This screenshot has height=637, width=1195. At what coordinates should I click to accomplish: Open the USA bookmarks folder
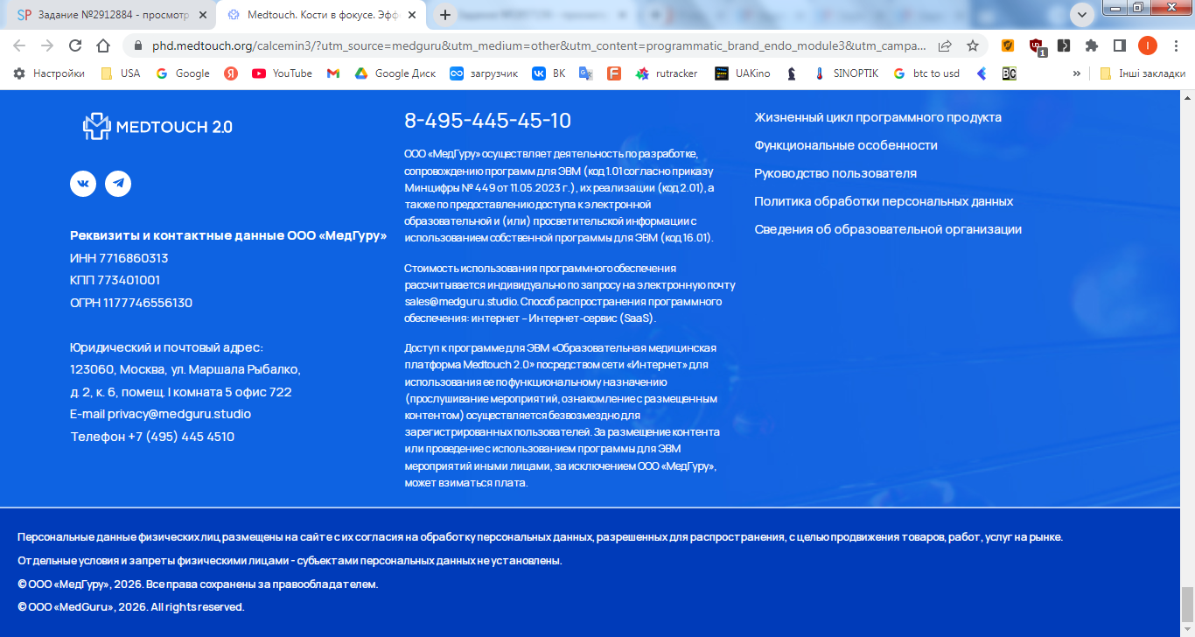coord(120,73)
